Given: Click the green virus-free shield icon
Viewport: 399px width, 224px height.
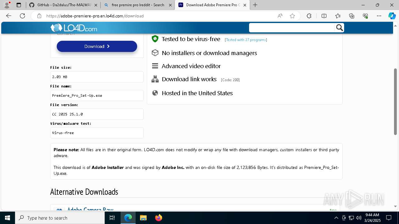Looking at the screenshot, I should 155,39.
